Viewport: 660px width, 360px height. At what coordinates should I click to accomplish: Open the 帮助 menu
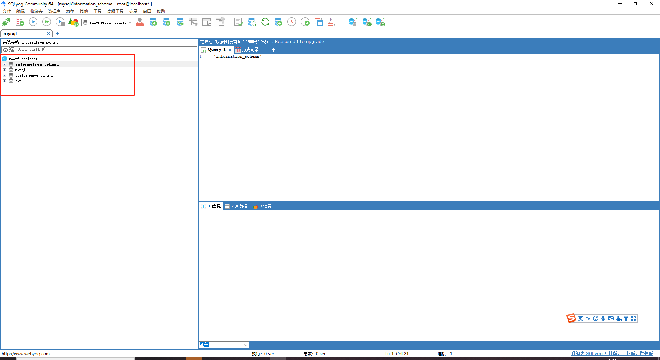click(161, 11)
